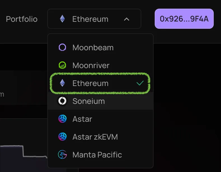This screenshot has width=221, height=172.
Task: Click the Moonbeam network icon
Action: 62,47
